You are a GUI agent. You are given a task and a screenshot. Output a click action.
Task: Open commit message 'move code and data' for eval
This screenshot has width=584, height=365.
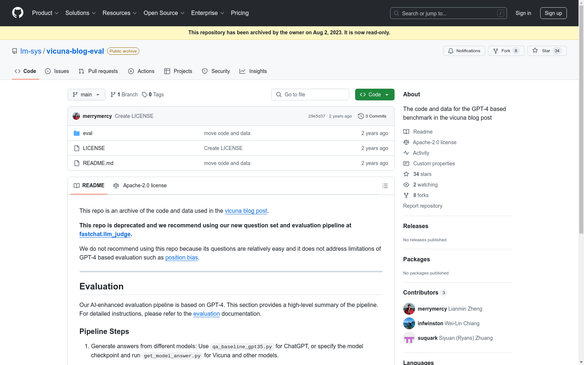click(x=227, y=133)
